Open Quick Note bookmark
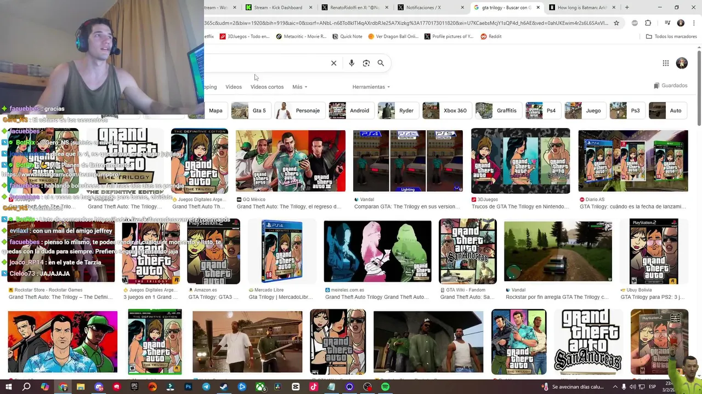The image size is (702, 394). coord(348,37)
